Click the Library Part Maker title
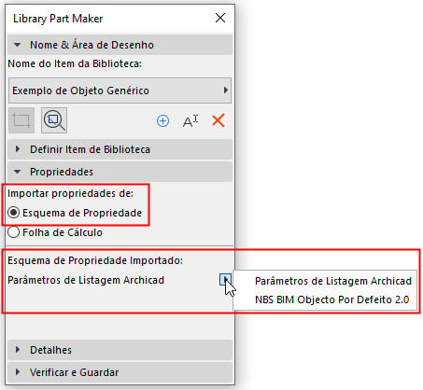Viewport: 423px width, 390px height. pos(58,19)
